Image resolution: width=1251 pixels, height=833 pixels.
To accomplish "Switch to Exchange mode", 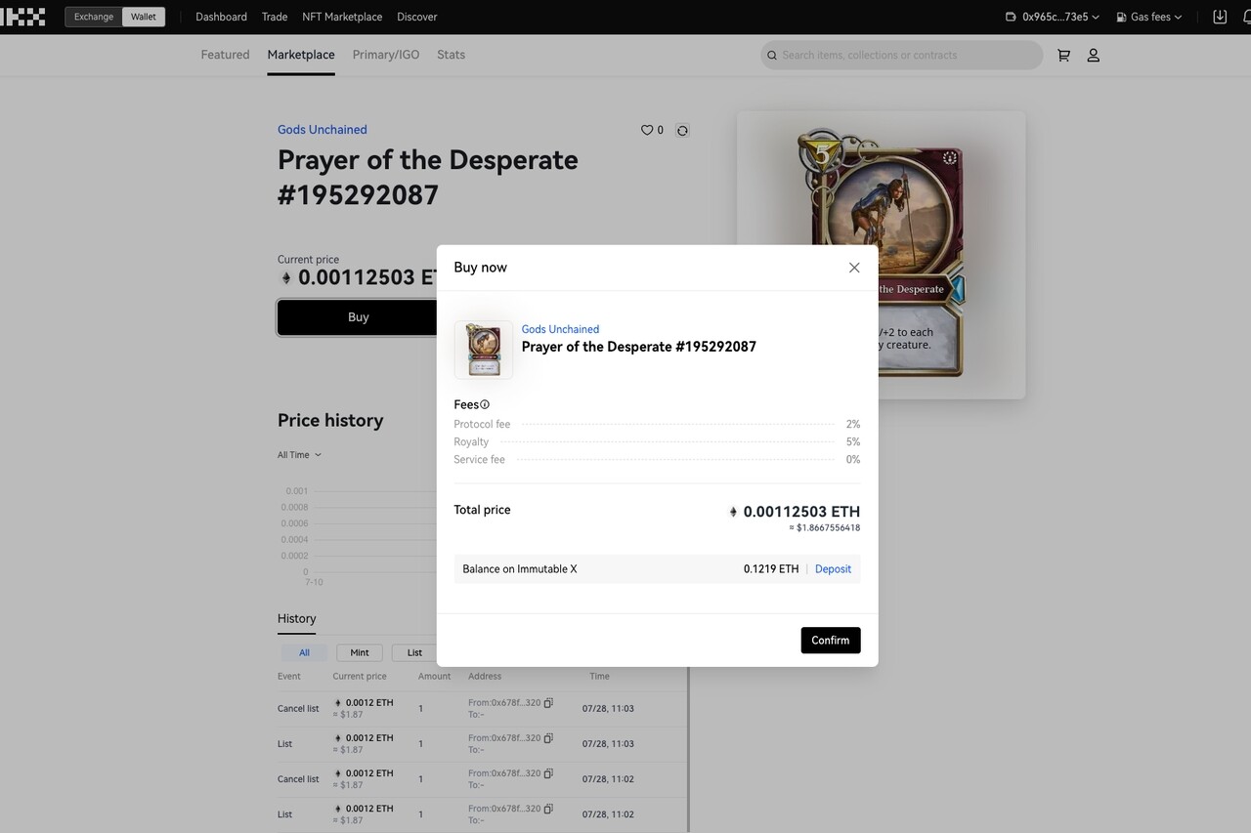I will (94, 17).
